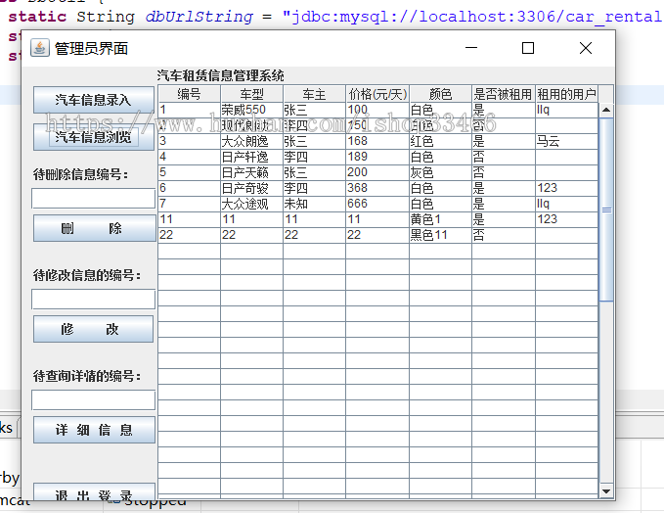Select the 编号 column header
664x513 pixels.
point(189,94)
